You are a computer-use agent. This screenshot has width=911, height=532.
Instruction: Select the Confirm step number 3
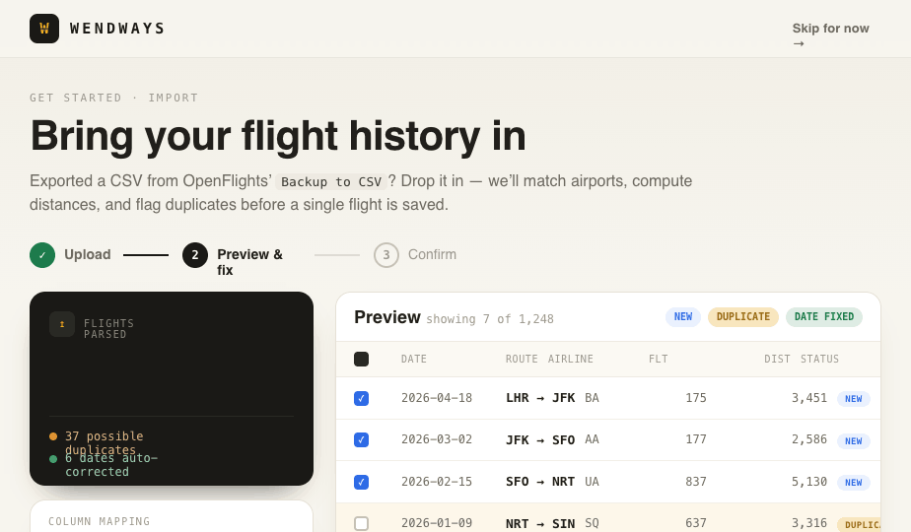coord(386,255)
